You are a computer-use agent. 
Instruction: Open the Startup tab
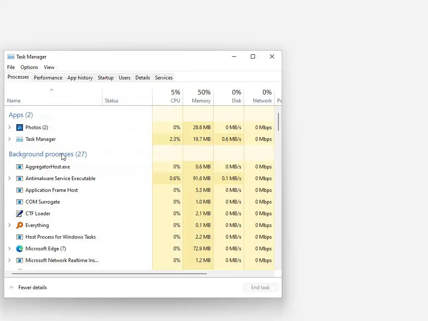click(x=106, y=78)
